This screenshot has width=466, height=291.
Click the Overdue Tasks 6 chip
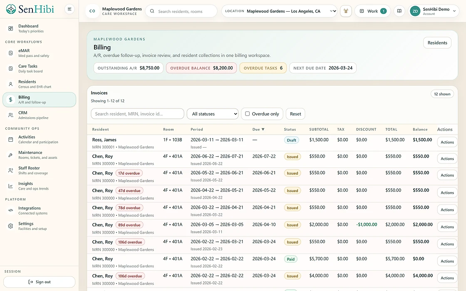[x=263, y=68]
